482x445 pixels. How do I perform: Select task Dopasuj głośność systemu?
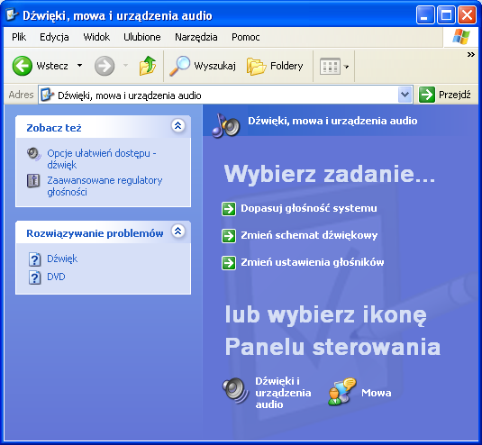(x=309, y=208)
